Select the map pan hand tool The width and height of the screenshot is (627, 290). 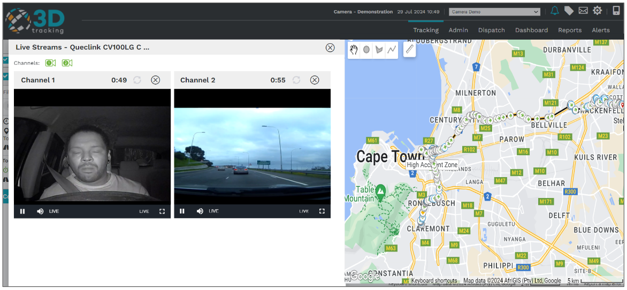(x=354, y=50)
